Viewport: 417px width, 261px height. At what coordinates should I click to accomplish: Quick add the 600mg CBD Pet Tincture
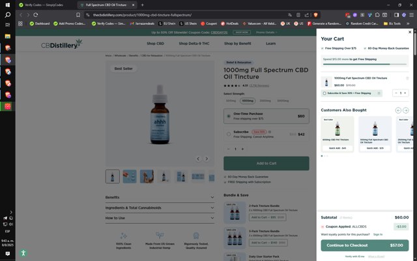coord(338,148)
